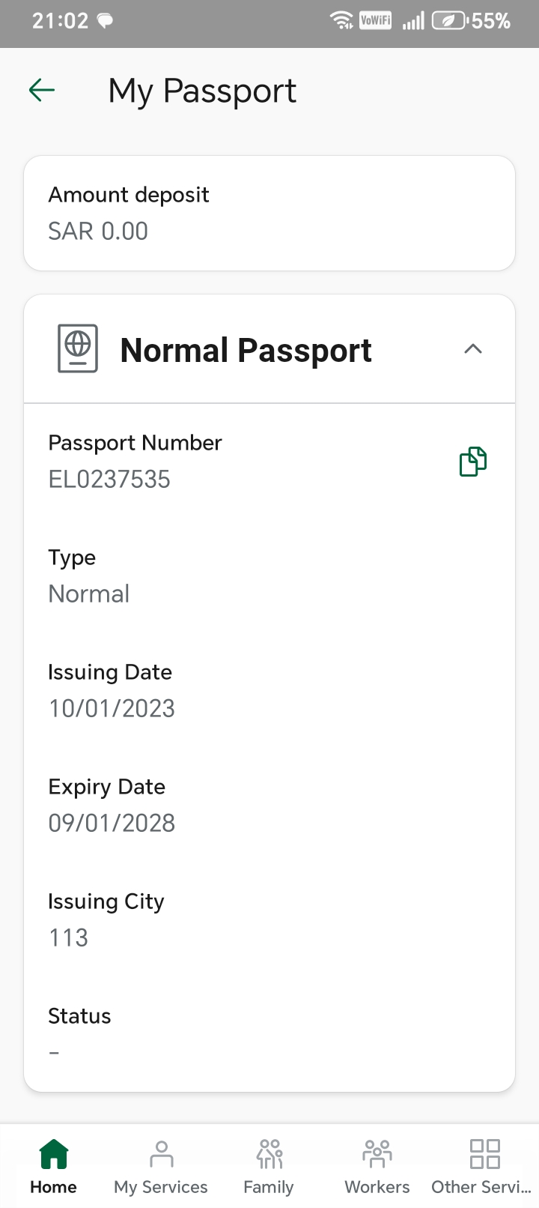Tap the Amount deposit card
Viewport: 539px width, 1208px height.
click(x=269, y=213)
